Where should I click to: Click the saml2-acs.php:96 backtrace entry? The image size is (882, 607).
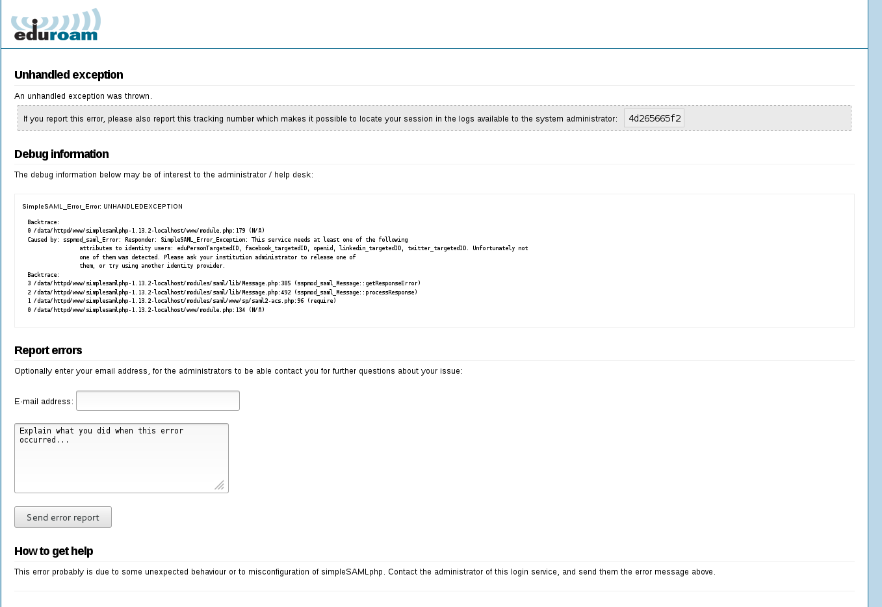[x=182, y=301]
